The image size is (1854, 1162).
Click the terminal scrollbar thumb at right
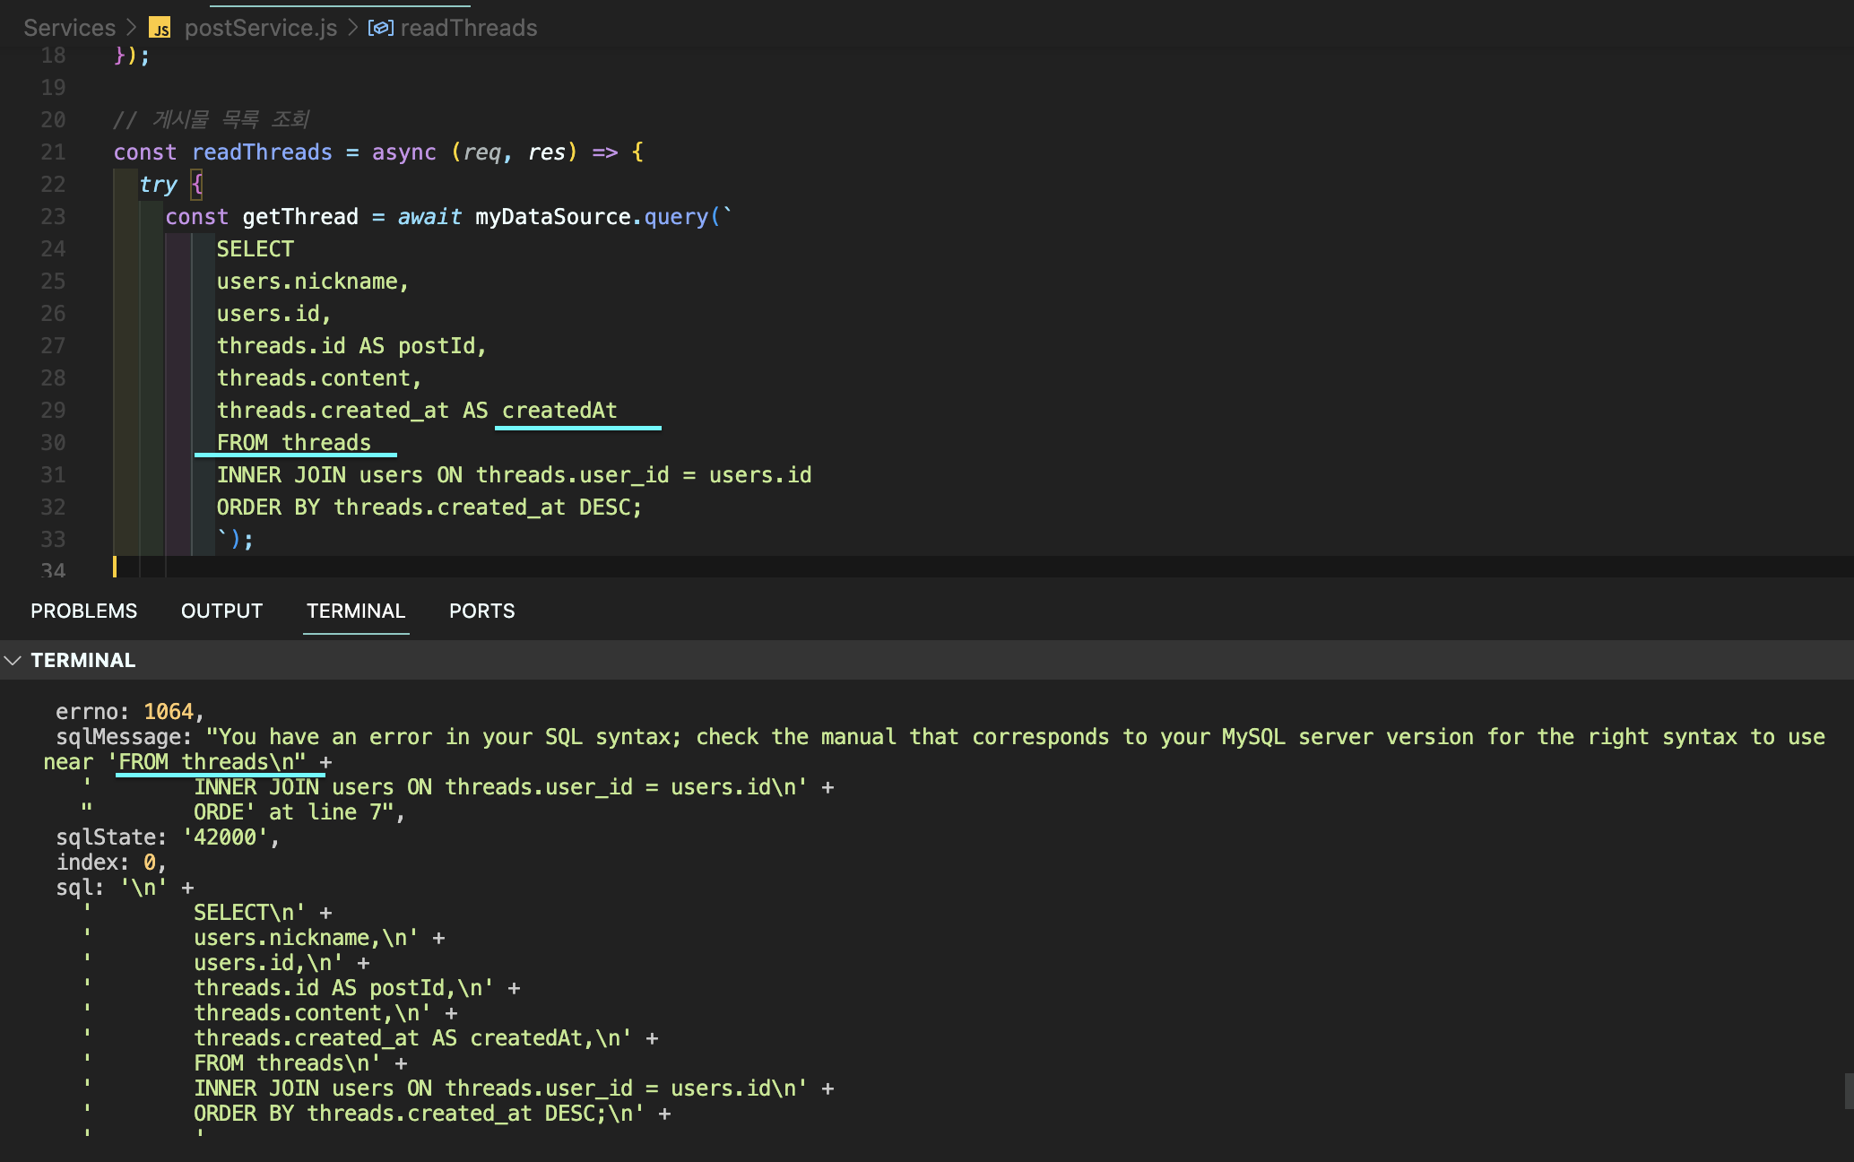[1849, 1090]
